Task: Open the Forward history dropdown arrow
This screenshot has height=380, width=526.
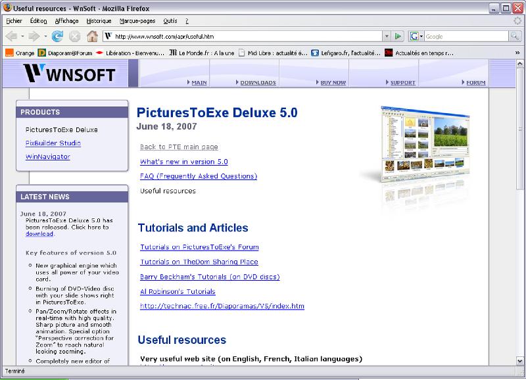Action: (x=45, y=36)
